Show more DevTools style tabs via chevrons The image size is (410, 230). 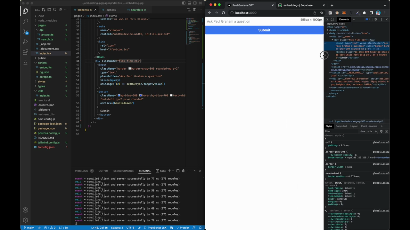click(x=381, y=126)
